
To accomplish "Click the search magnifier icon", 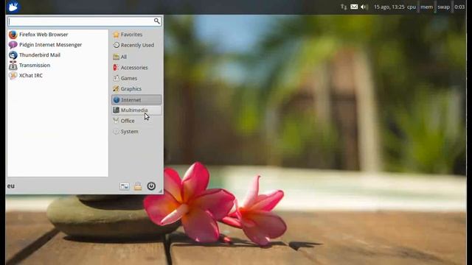I will pyautogui.click(x=156, y=21).
